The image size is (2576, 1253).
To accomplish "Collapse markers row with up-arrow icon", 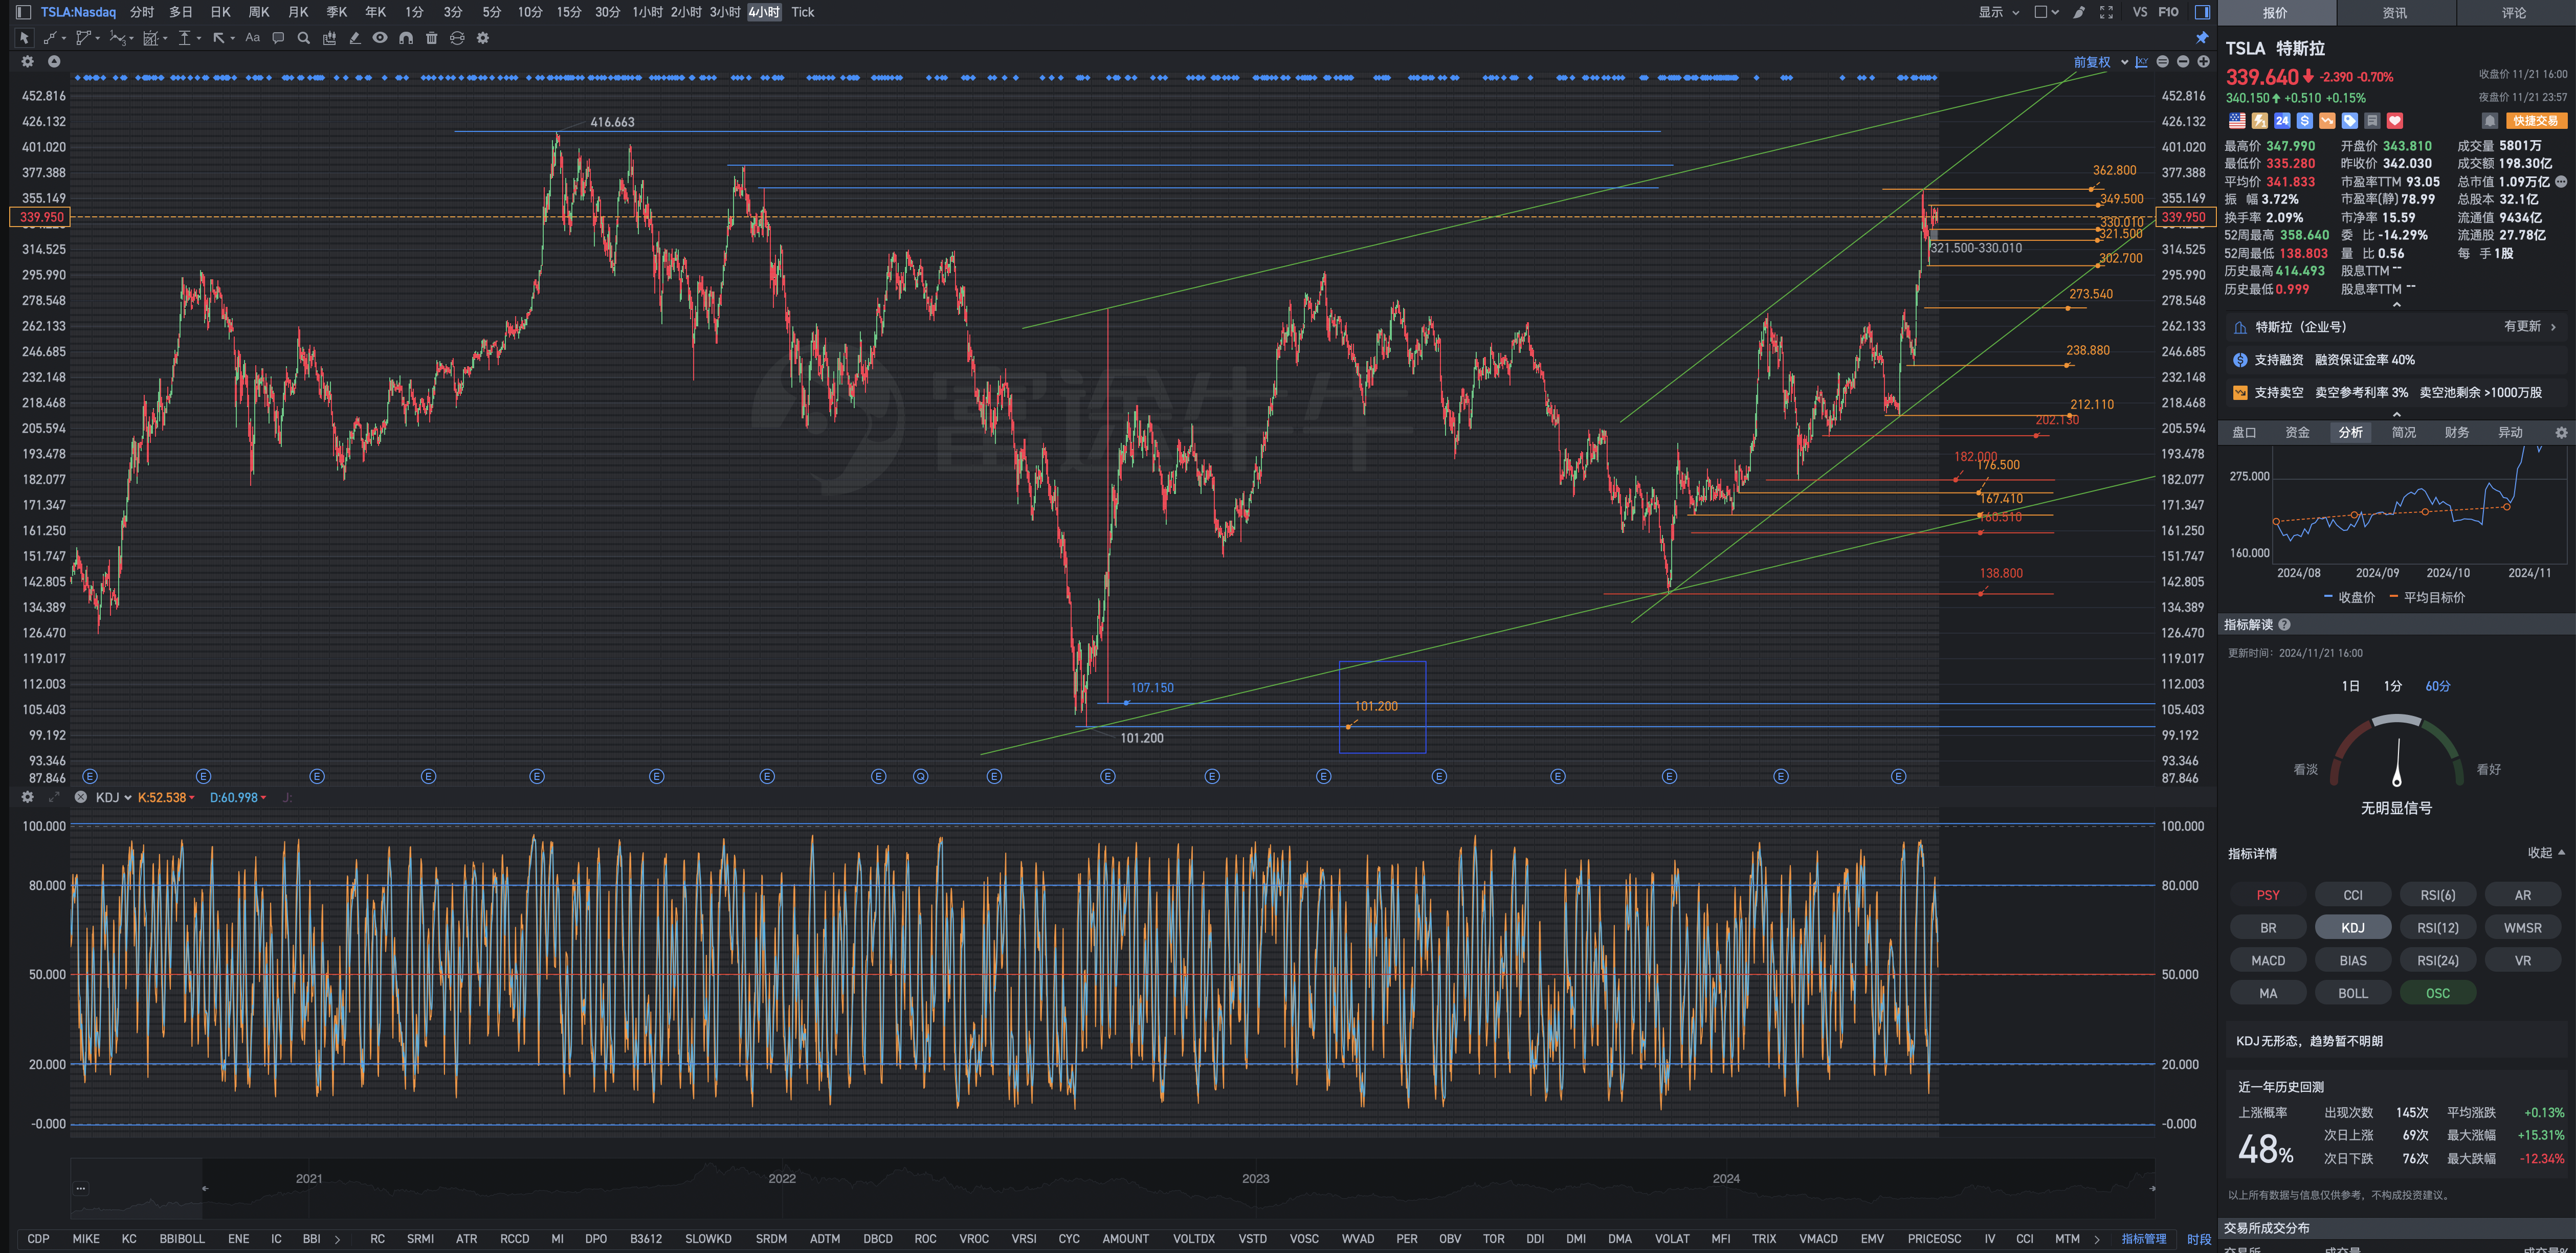I will [x=54, y=62].
